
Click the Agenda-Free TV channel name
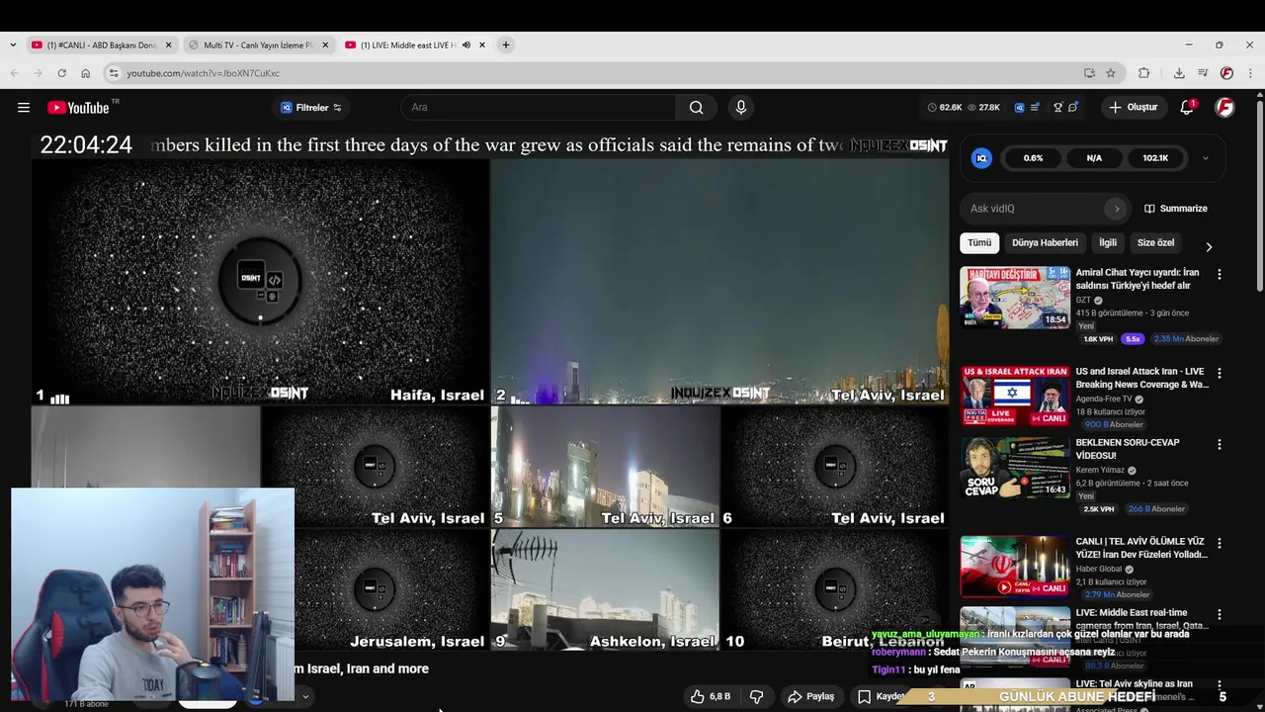(x=1104, y=400)
